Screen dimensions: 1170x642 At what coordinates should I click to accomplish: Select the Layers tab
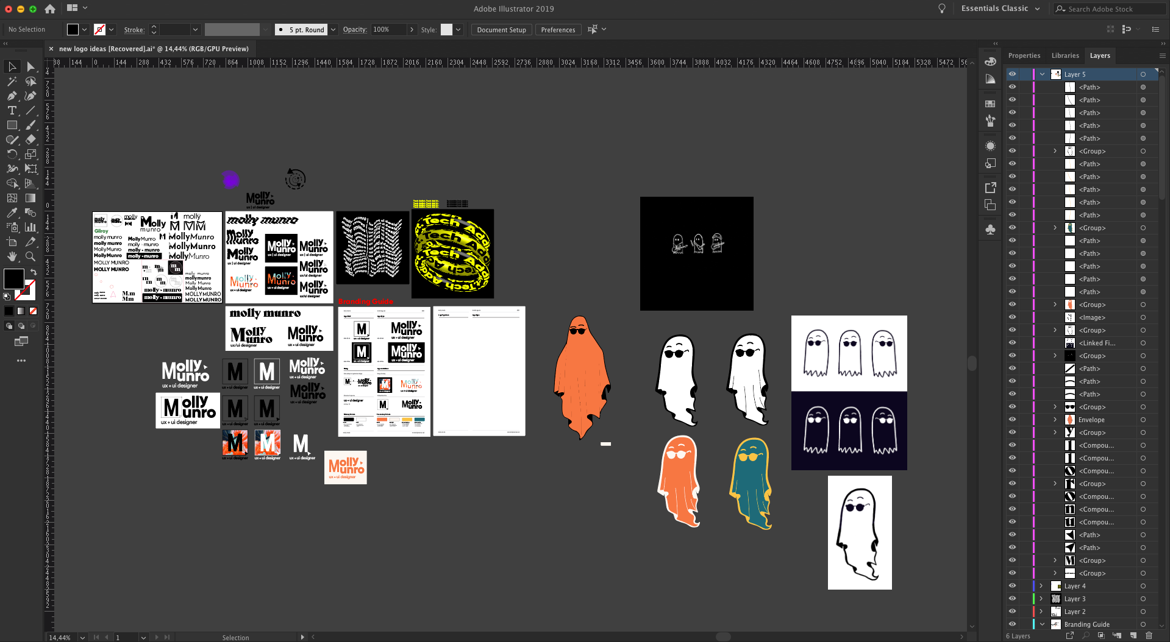click(x=1100, y=55)
